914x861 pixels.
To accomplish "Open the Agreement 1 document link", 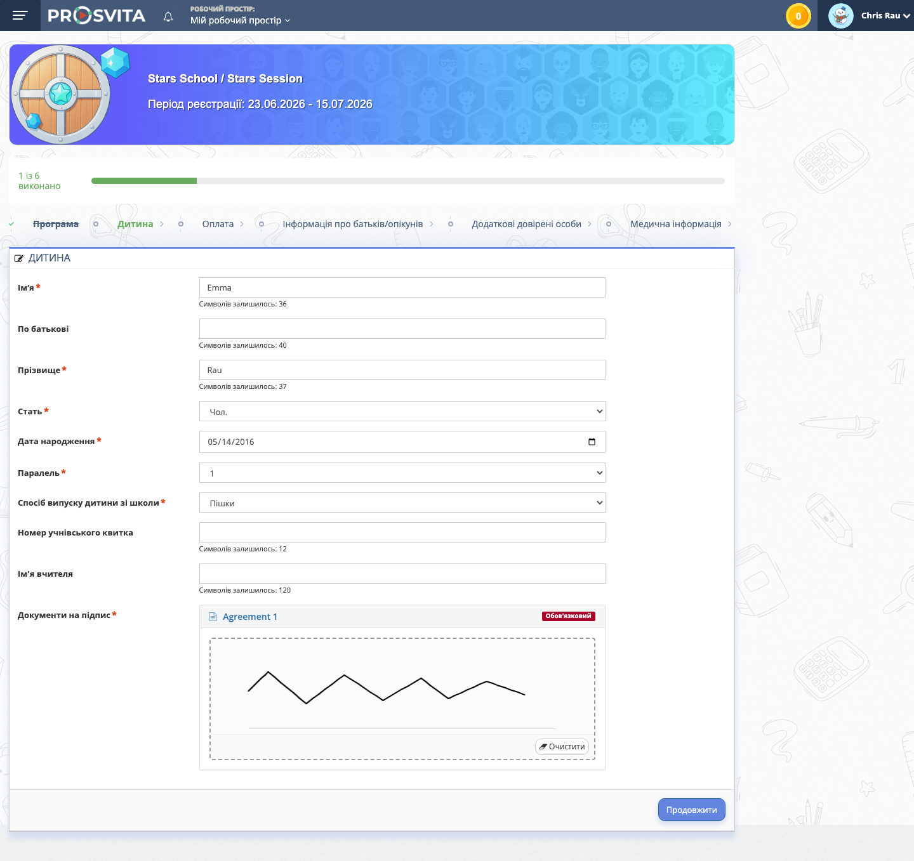I will (250, 617).
